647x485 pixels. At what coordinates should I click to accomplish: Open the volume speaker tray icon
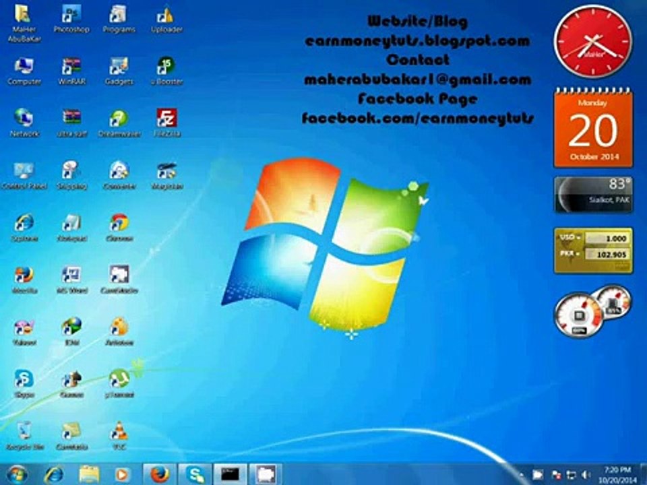(586, 475)
